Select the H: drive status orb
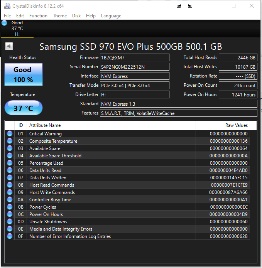This screenshot has height=268, width=262. point(5,23)
